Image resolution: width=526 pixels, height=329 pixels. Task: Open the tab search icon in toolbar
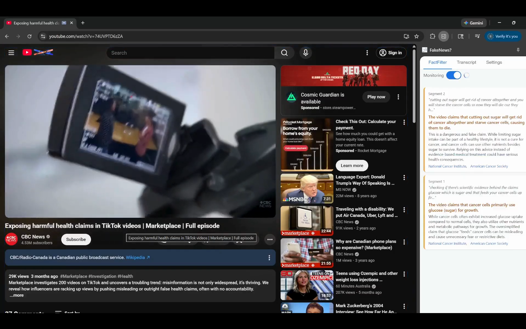pos(461,36)
